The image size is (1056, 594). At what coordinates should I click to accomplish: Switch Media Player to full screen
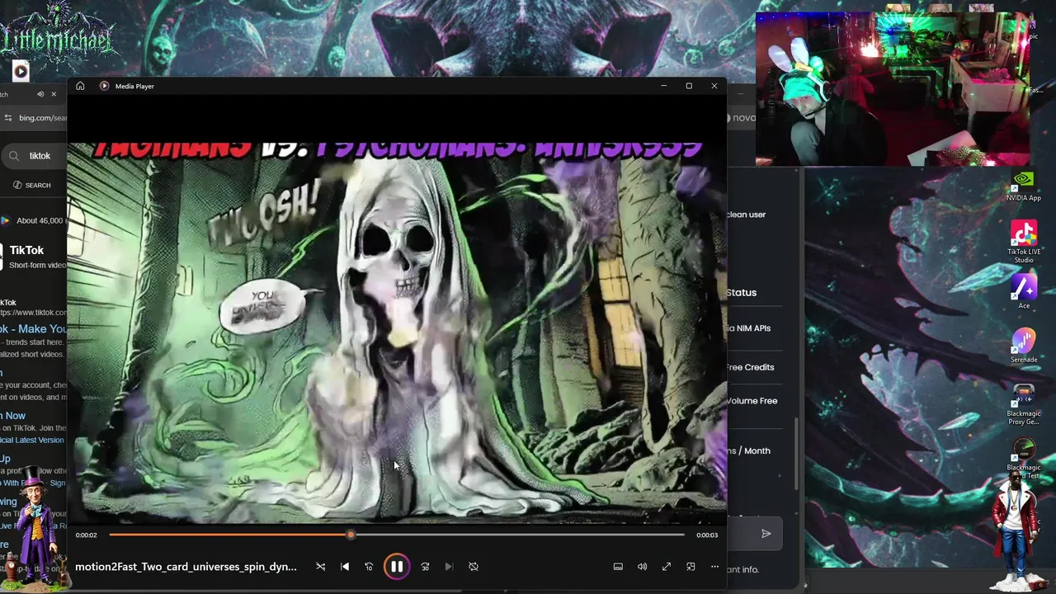[x=667, y=567]
